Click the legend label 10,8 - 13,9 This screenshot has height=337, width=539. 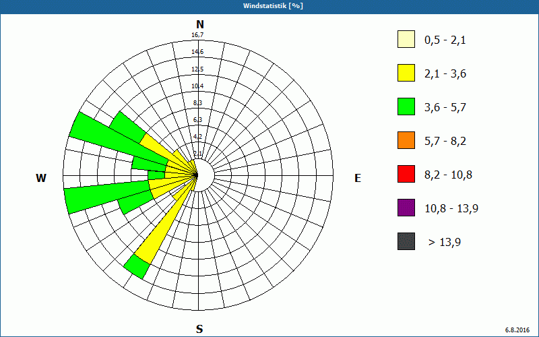click(451, 209)
